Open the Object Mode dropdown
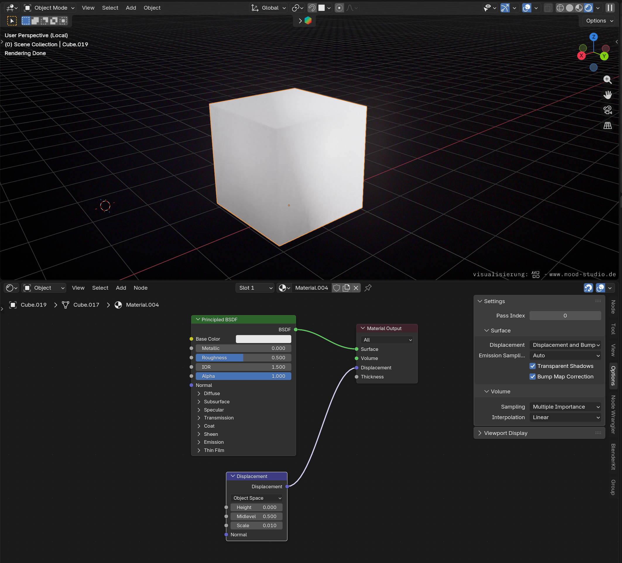Viewport: 622px width, 563px height. click(x=49, y=8)
